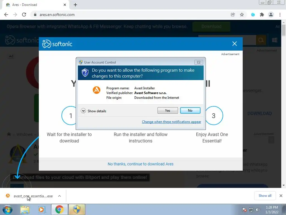
Task: Open volume speaker tray icon
Action: point(258,210)
